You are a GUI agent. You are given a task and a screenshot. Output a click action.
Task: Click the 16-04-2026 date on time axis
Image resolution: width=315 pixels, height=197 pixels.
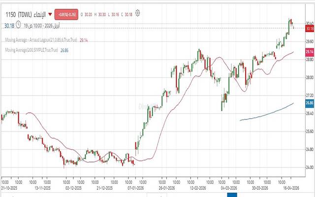point(293,188)
